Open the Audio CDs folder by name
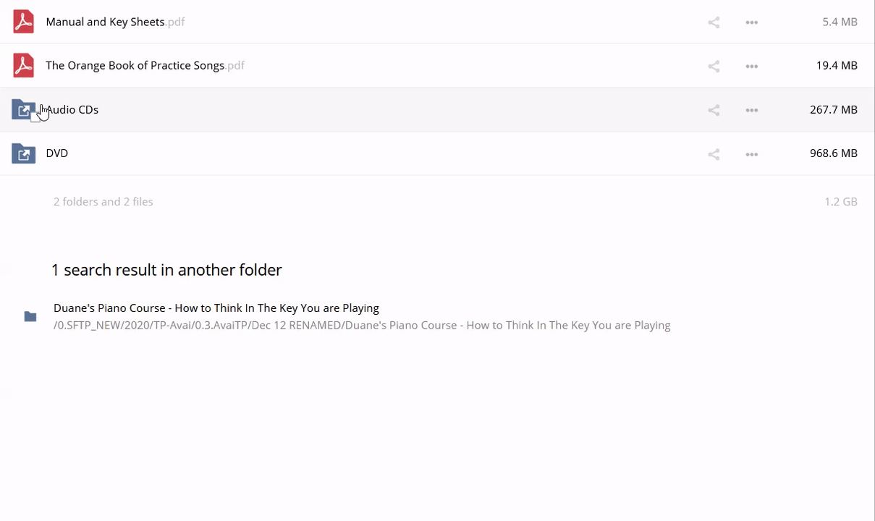The image size is (875, 521). [73, 110]
